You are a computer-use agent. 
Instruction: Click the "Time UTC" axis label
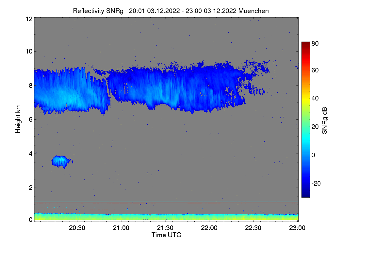tap(166, 235)
